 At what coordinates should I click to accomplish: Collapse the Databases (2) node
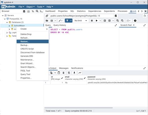[7, 22]
